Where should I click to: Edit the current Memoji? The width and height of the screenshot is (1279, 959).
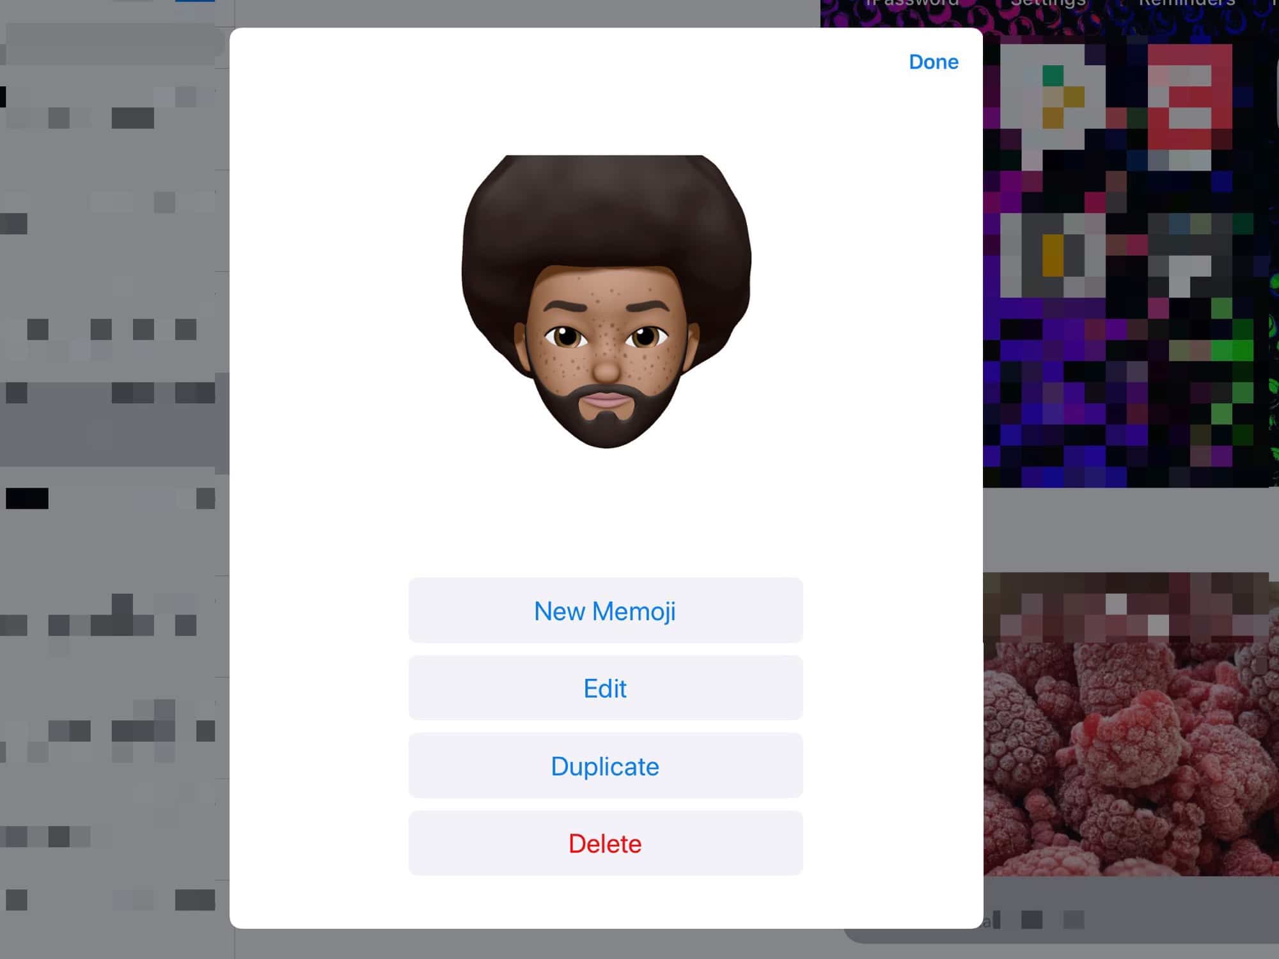click(x=605, y=689)
